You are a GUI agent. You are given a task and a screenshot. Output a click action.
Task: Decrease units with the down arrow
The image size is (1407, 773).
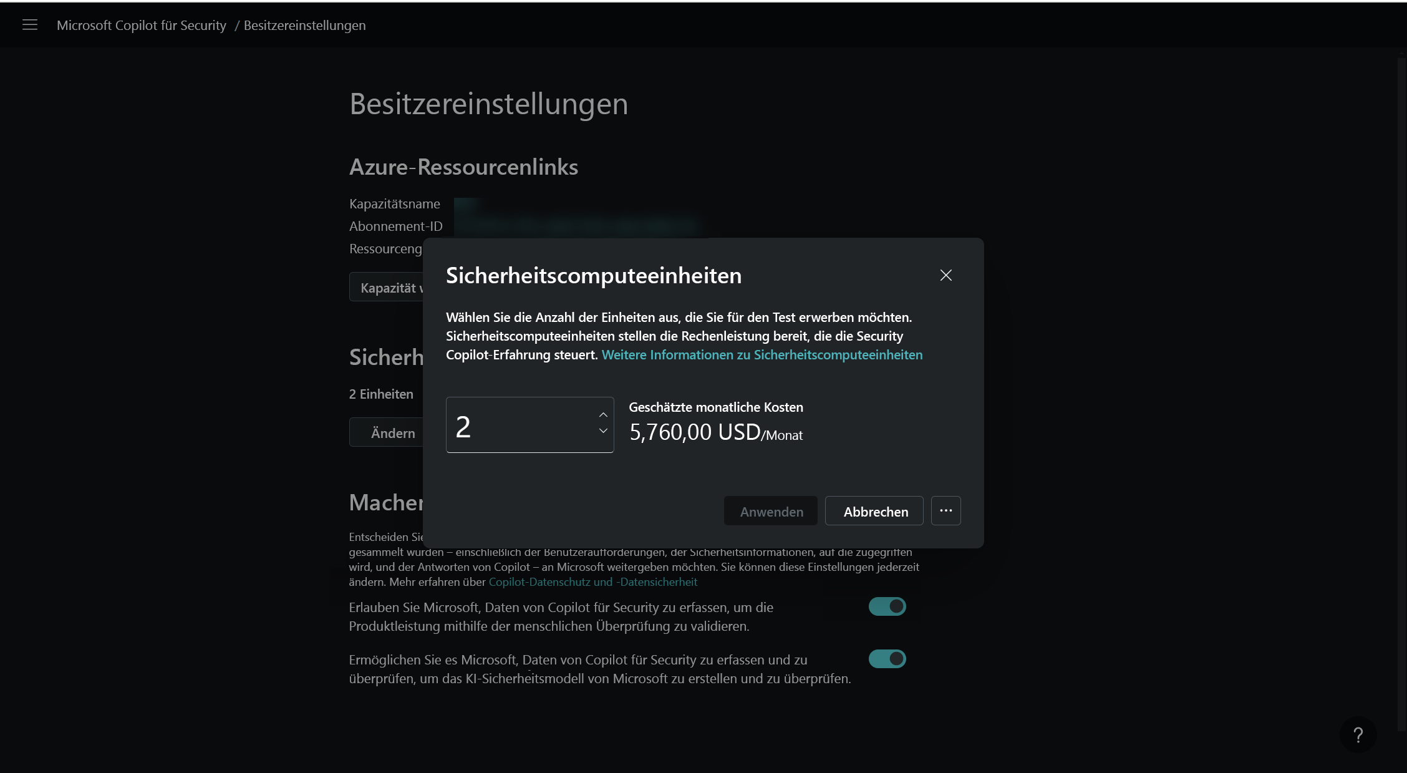pyautogui.click(x=603, y=430)
